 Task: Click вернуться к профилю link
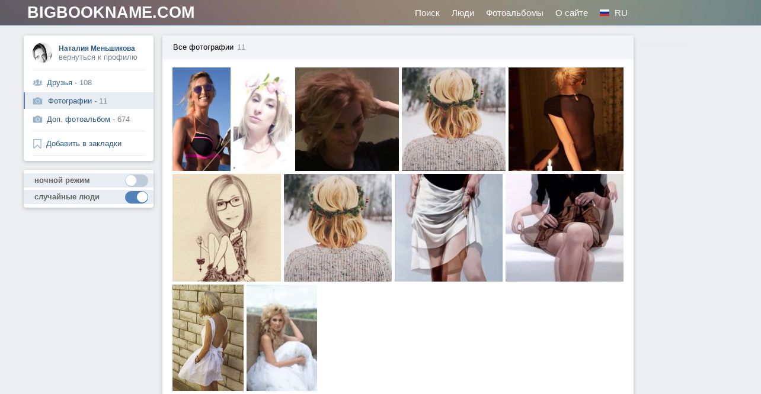98,57
